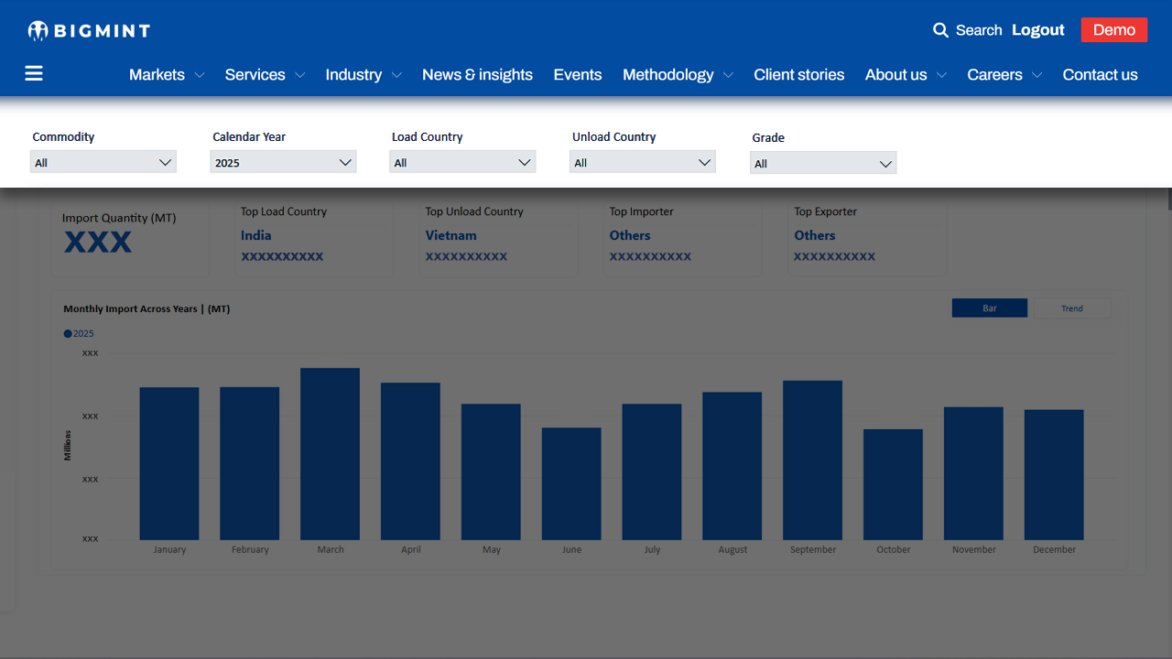
Task: Open the Grade dropdown
Action: point(822,164)
